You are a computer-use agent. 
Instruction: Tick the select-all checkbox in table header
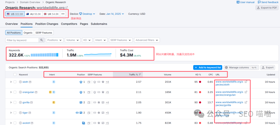pos(15,75)
